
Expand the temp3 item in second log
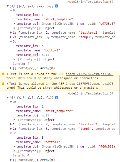(11, 129)
